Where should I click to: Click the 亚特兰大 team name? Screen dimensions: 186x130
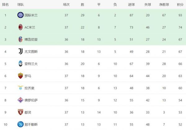click(31, 64)
